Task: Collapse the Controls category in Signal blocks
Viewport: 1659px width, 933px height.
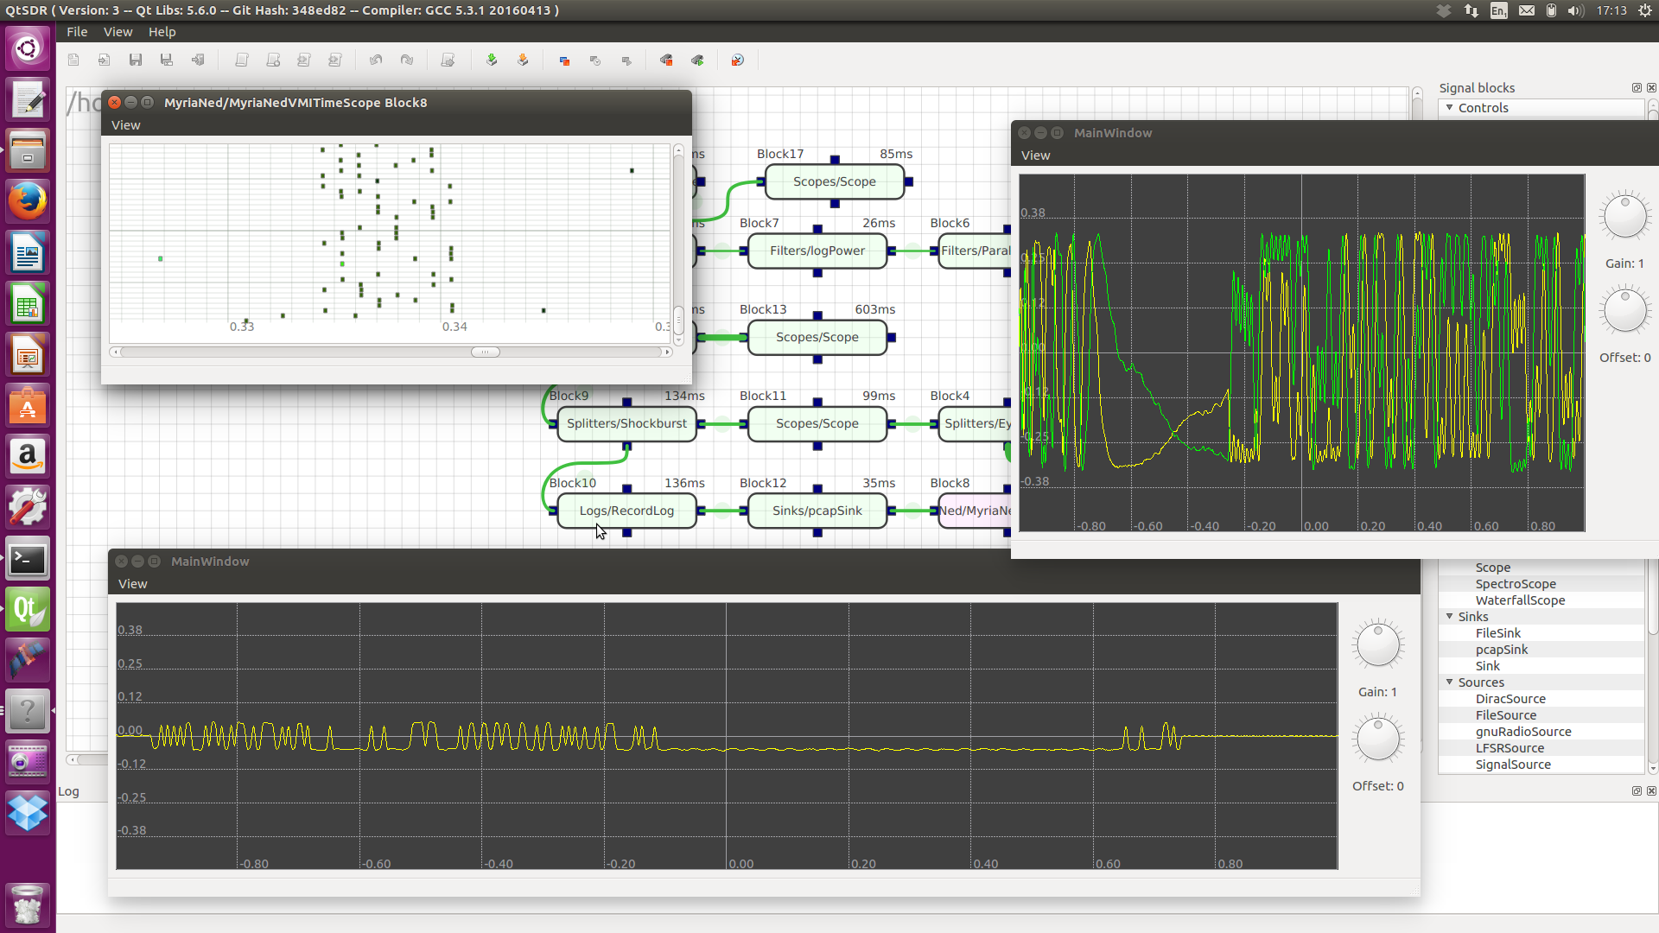Action: tap(1450, 107)
